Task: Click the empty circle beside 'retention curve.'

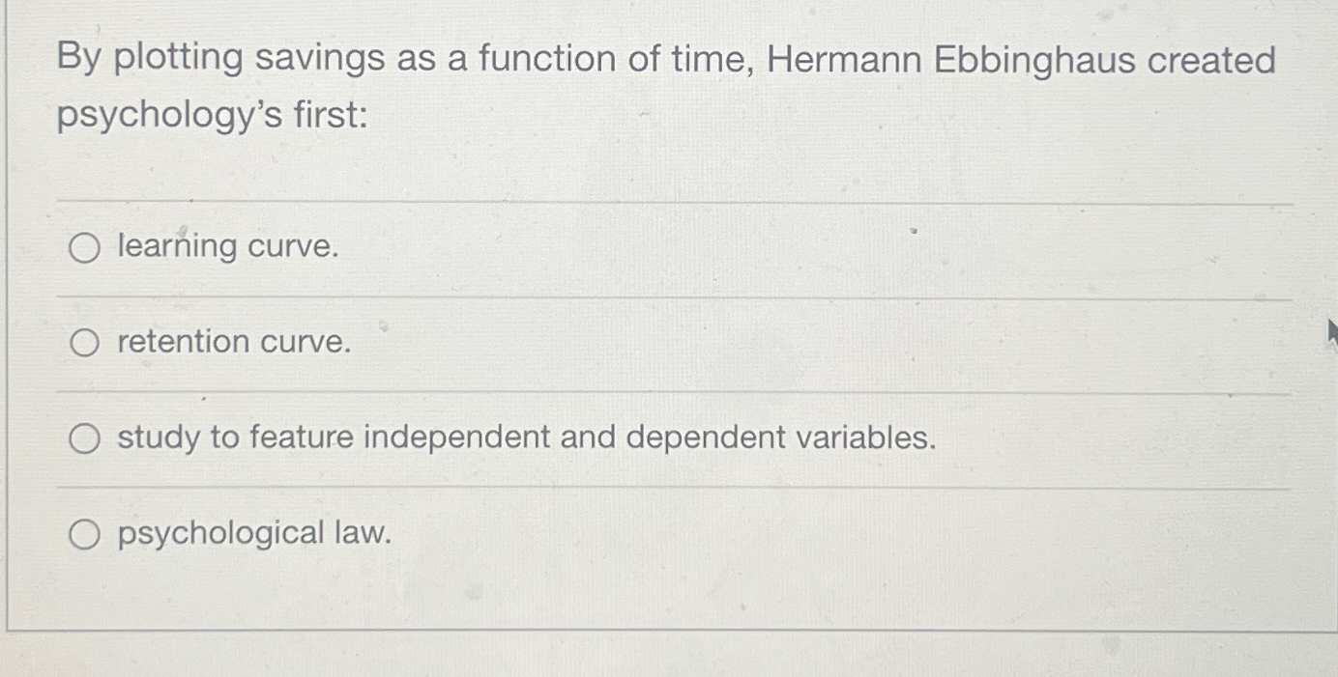Action: click(85, 342)
